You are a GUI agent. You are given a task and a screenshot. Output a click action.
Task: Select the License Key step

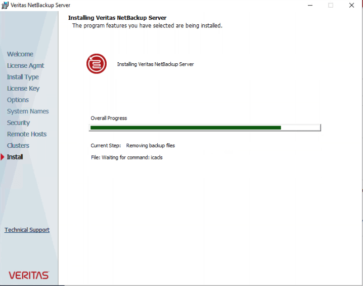pos(23,88)
